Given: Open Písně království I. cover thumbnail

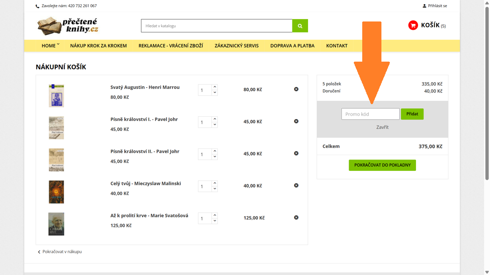Looking at the screenshot, I should pos(56,128).
